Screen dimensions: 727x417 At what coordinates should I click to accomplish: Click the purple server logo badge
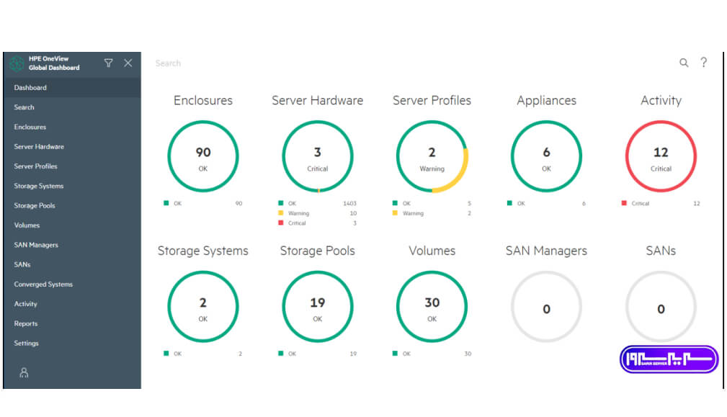point(669,359)
